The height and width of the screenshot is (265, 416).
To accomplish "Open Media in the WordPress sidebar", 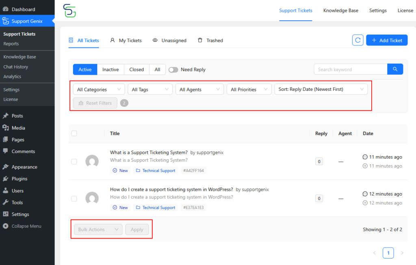I will point(18,128).
